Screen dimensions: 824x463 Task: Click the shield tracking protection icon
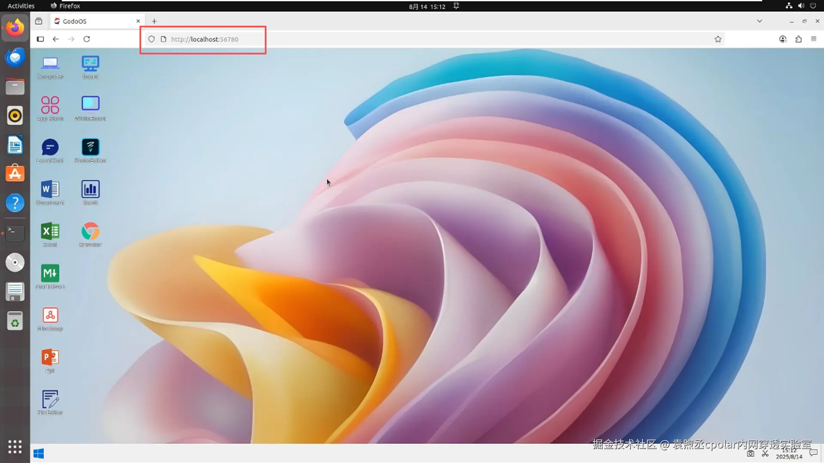pos(151,39)
